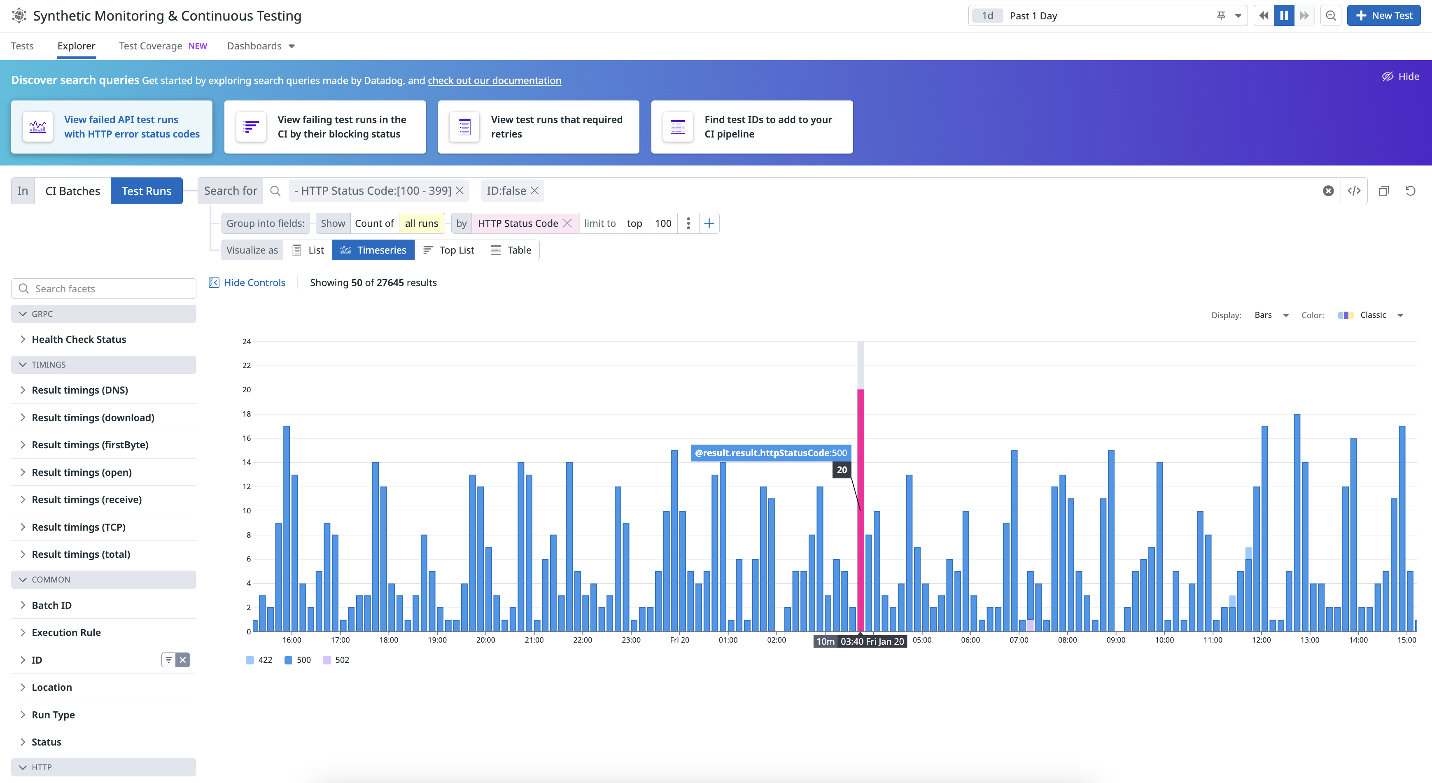Open the Tests tab
The width and height of the screenshot is (1432, 783).
click(22, 46)
